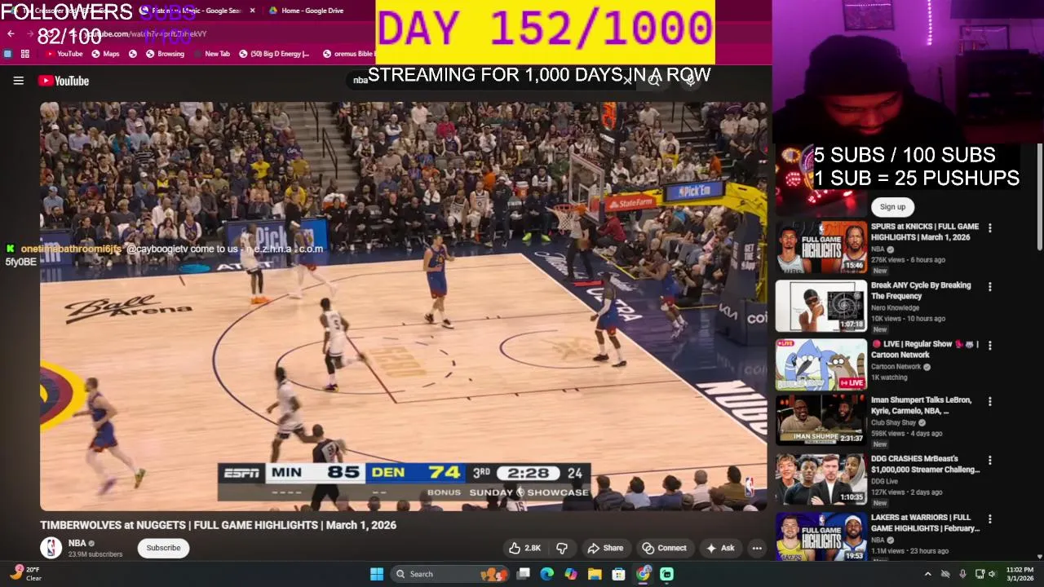Open the weather widget showing 20°F

click(x=24, y=574)
